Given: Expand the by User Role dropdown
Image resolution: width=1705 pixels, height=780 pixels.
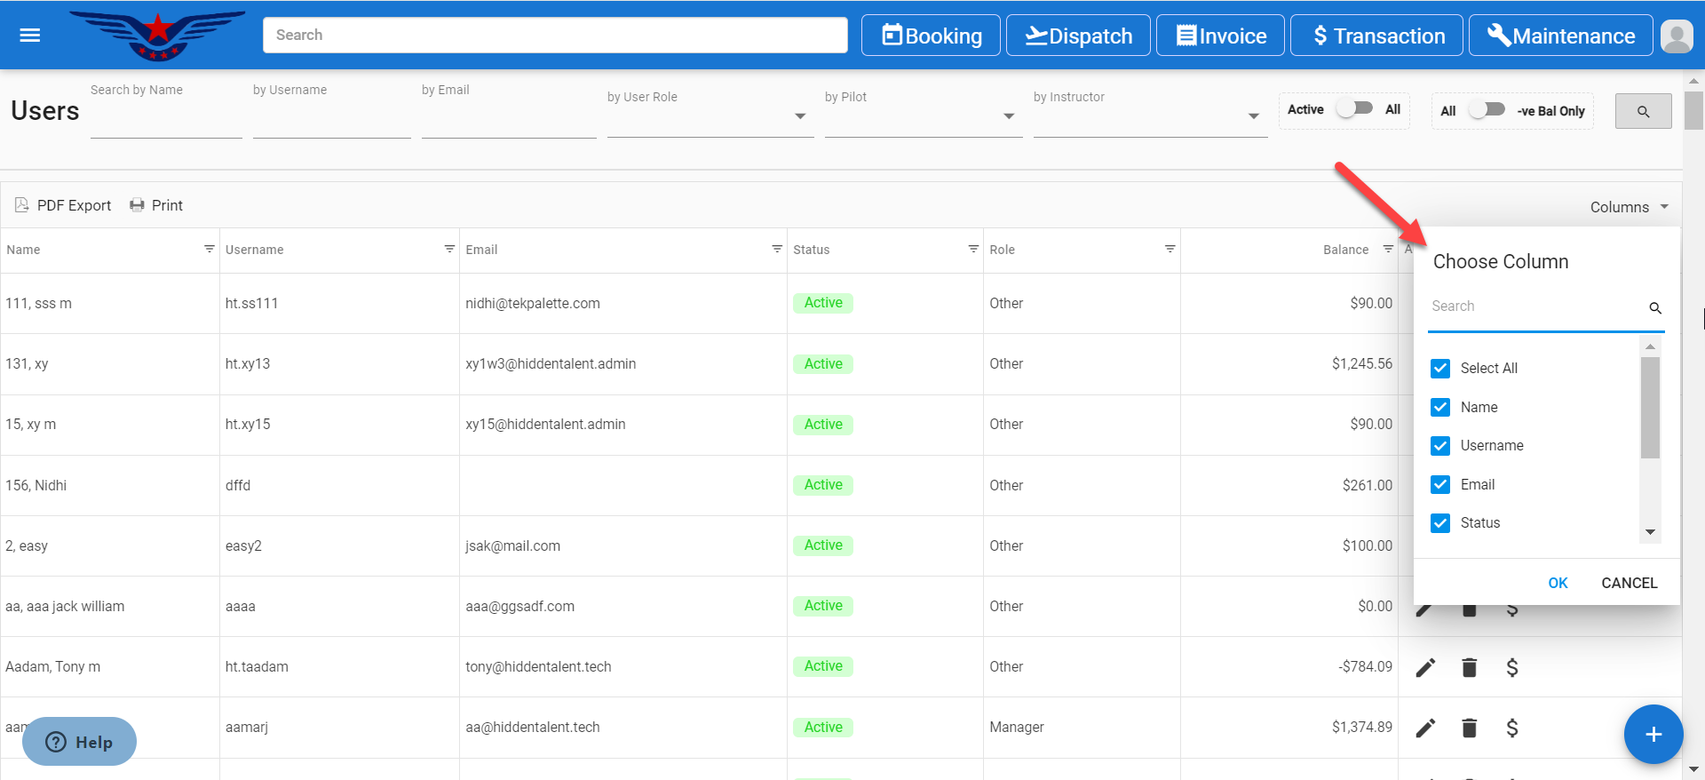Looking at the screenshot, I should 799,116.
